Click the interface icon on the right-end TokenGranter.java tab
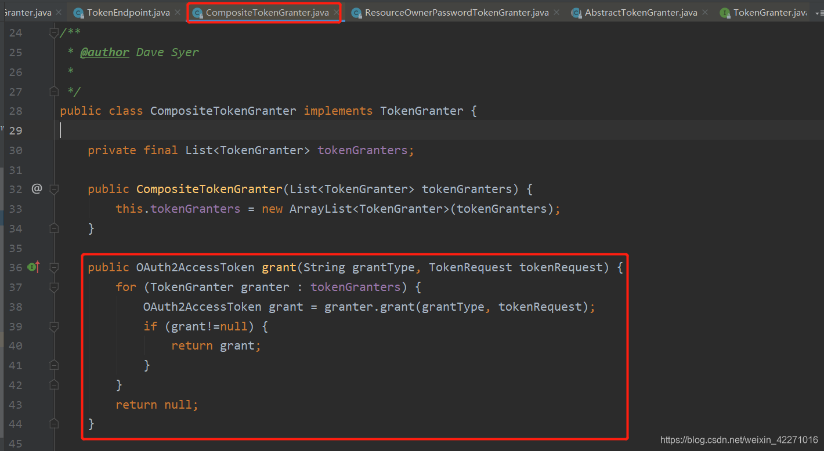Screen dimensions: 824x451 tap(725, 13)
